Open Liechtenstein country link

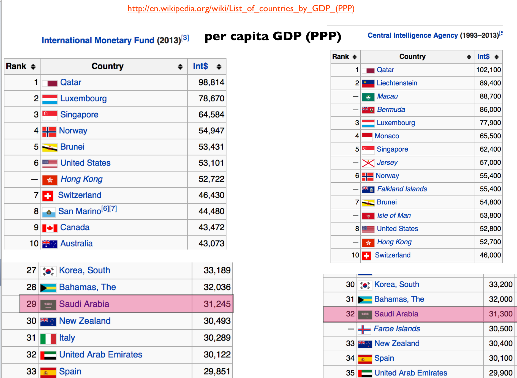(x=397, y=83)
